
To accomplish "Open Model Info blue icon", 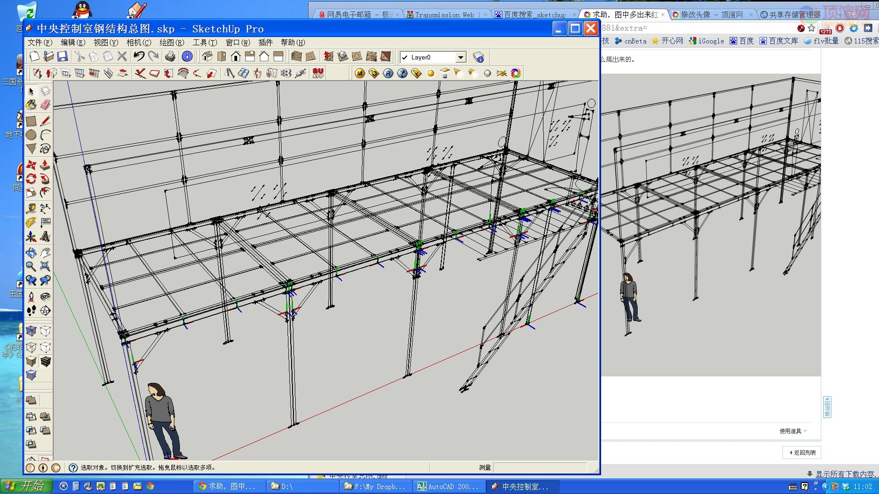I will tap(187, 56).
